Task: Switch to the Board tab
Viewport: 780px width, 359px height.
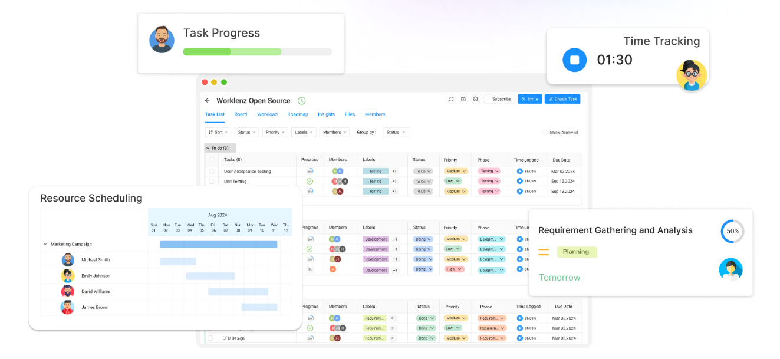Action: click(241, 114)
